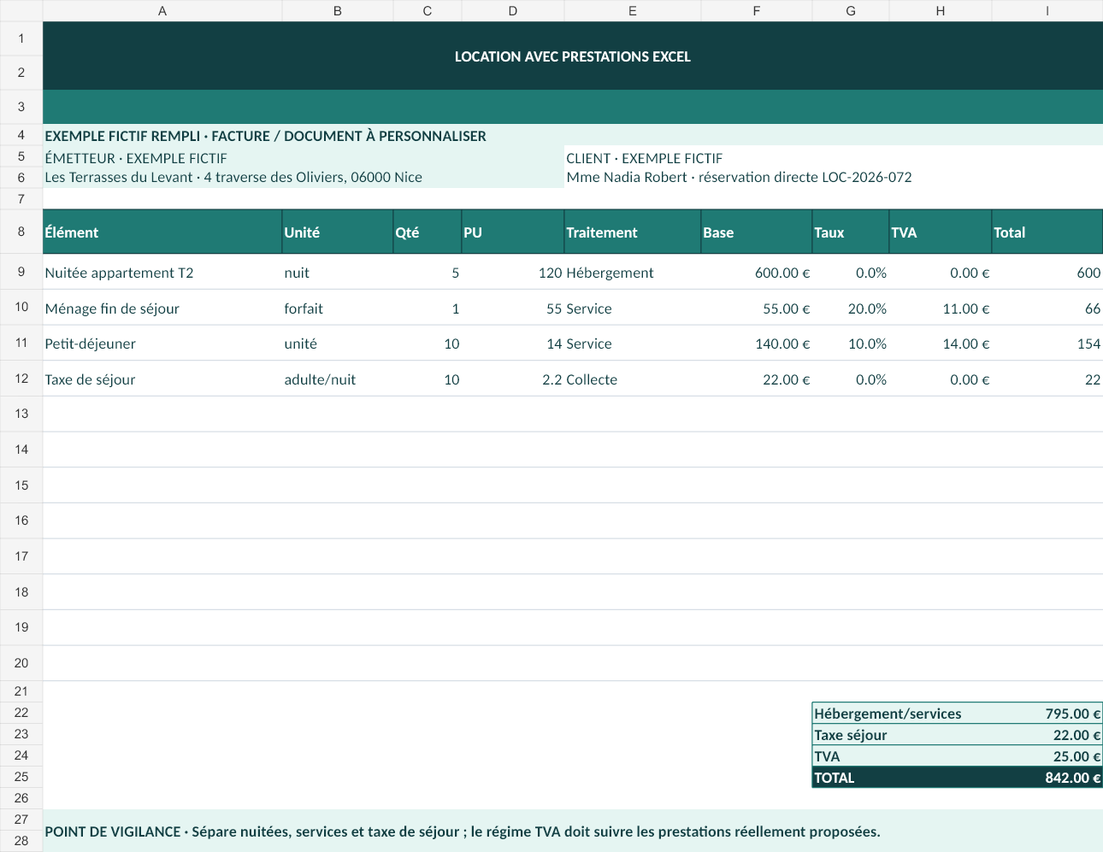Click PU value '120'
Viewport: 1103px width, 852px height.
(513, 272)
